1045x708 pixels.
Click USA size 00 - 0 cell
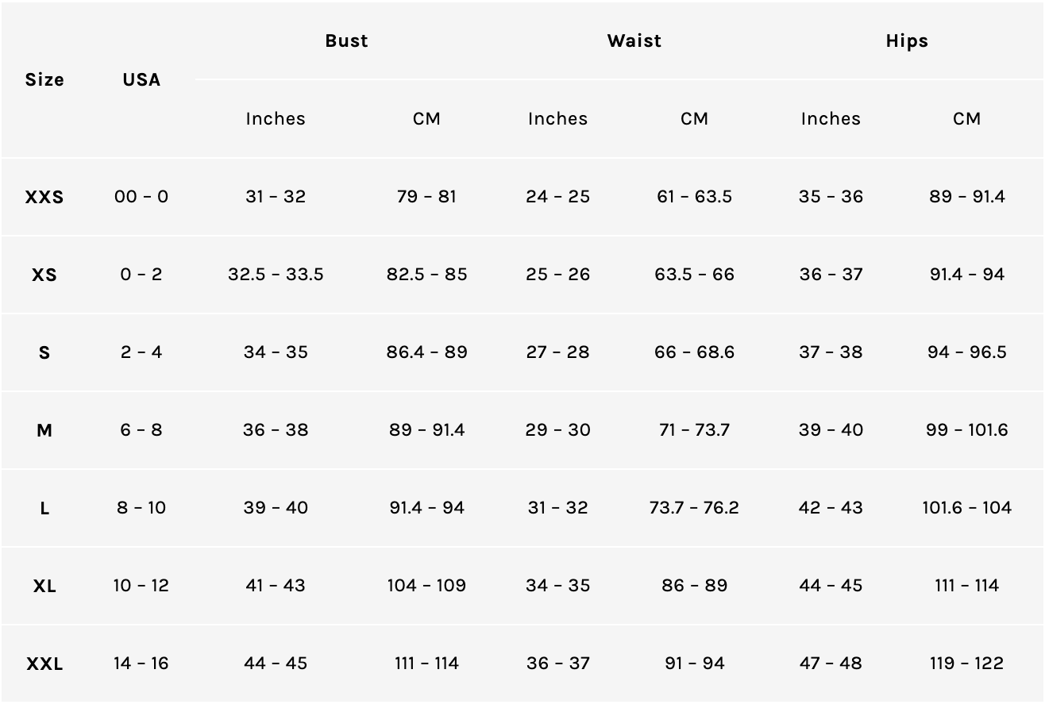[141, 197]
